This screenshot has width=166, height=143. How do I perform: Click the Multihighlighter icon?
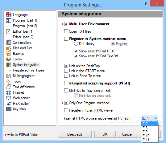(9, 76)
